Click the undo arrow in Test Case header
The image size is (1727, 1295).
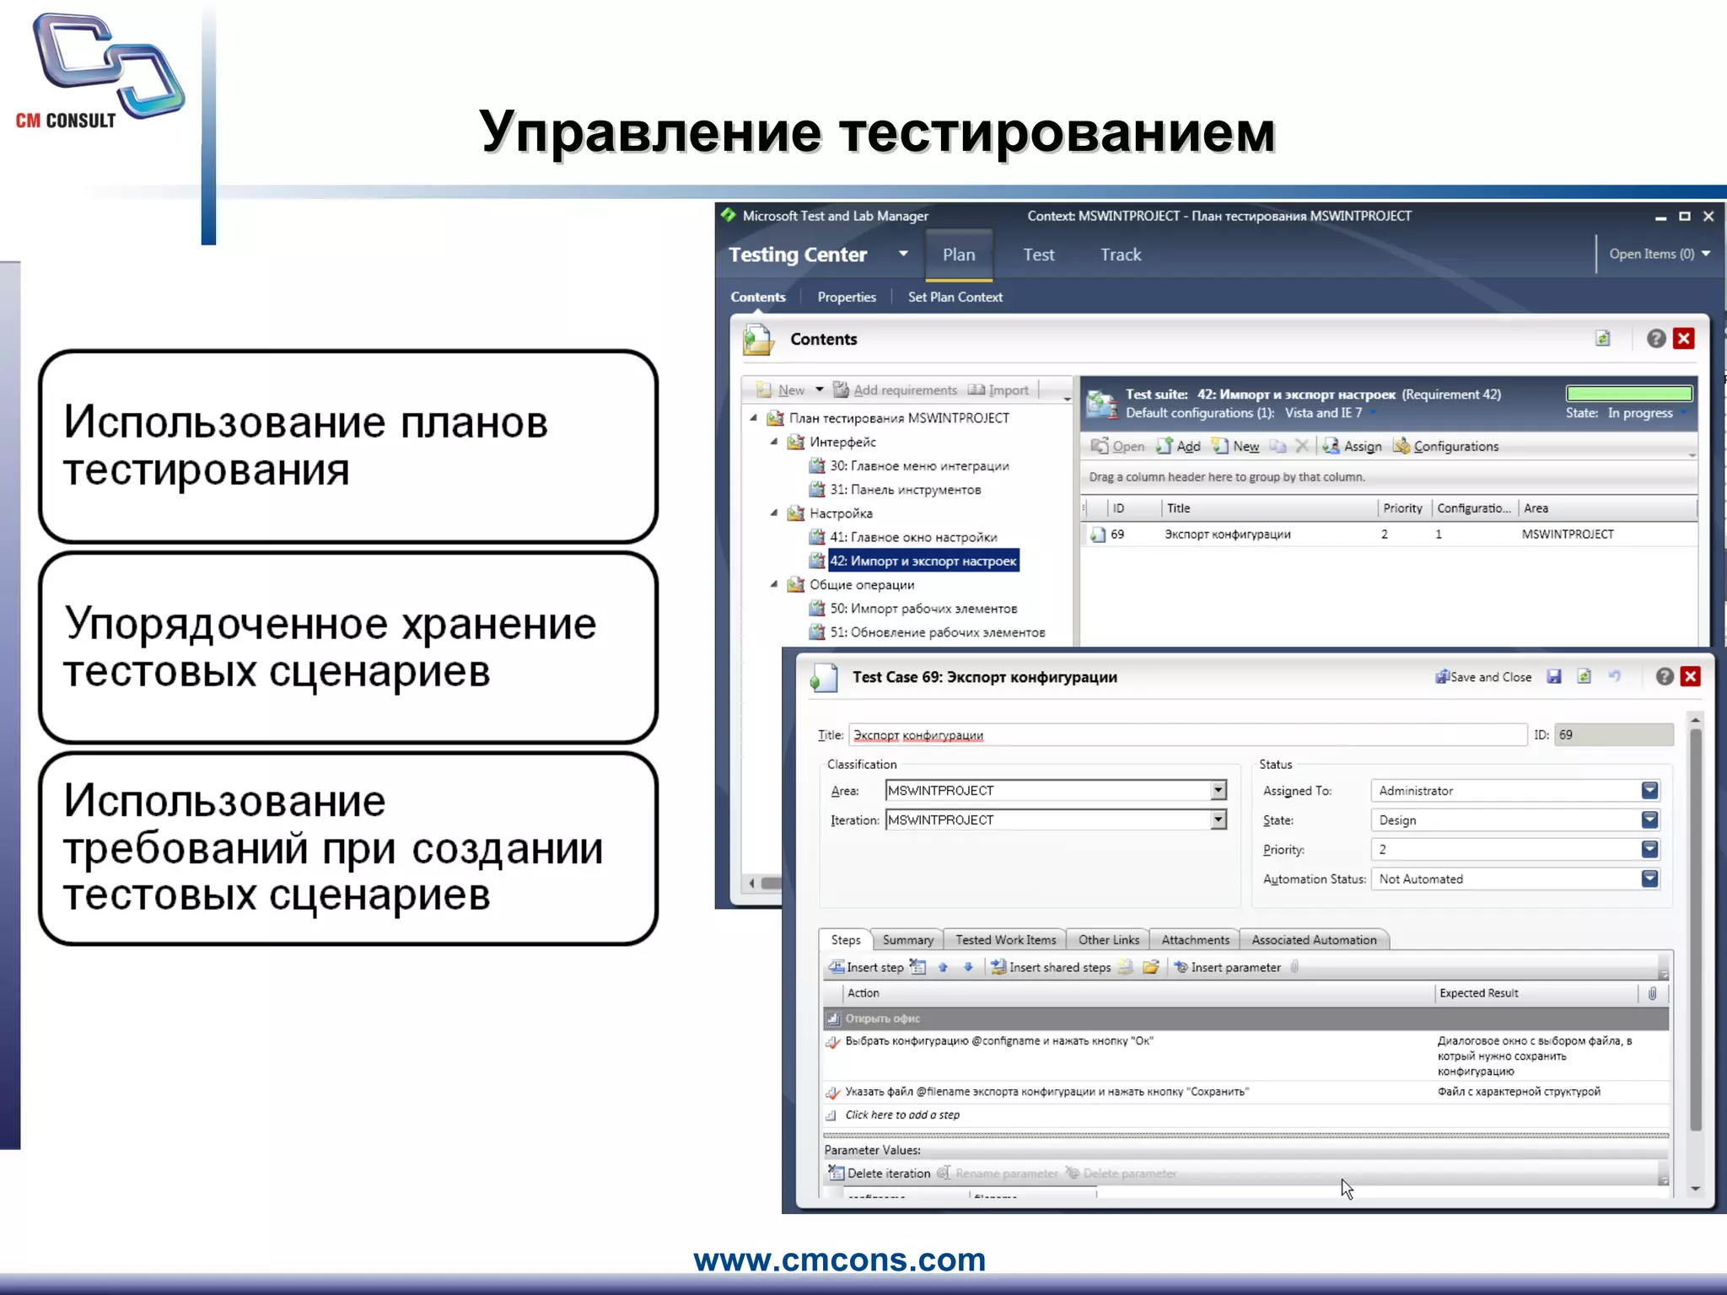point(1614,677)
